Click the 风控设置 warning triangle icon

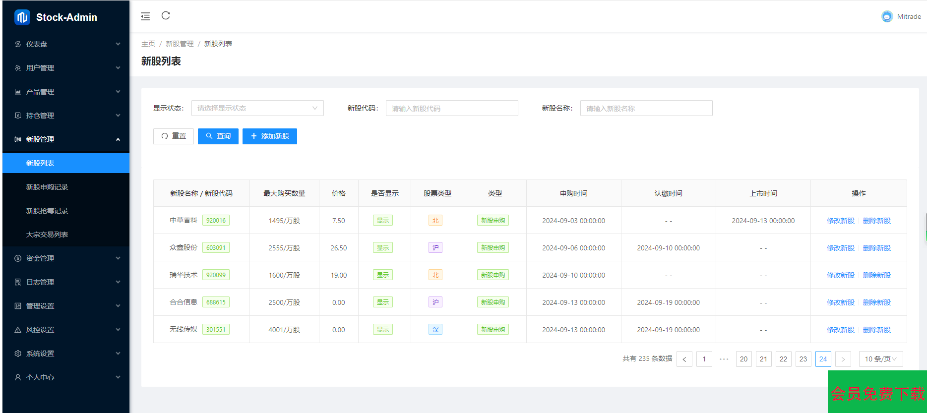[18, 330]
